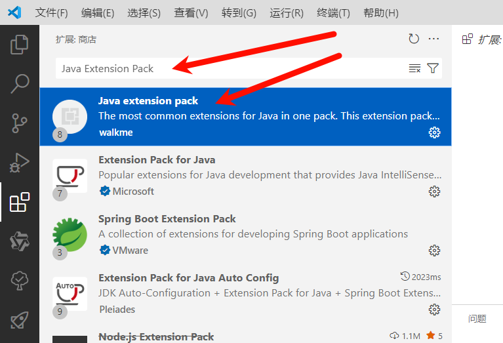This screenshot has width=503, height=343.
Task: Click the 3 badge on Spring Boot pack
Action: pyautogui.click(x=60, y=252)
